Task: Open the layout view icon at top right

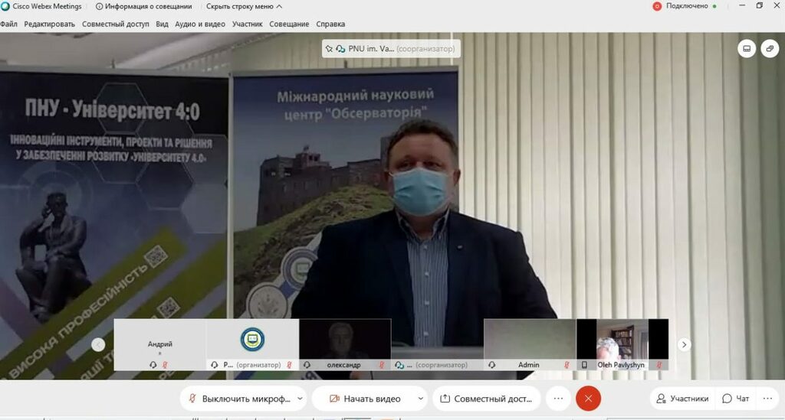Action: click(x=747, y=49)
